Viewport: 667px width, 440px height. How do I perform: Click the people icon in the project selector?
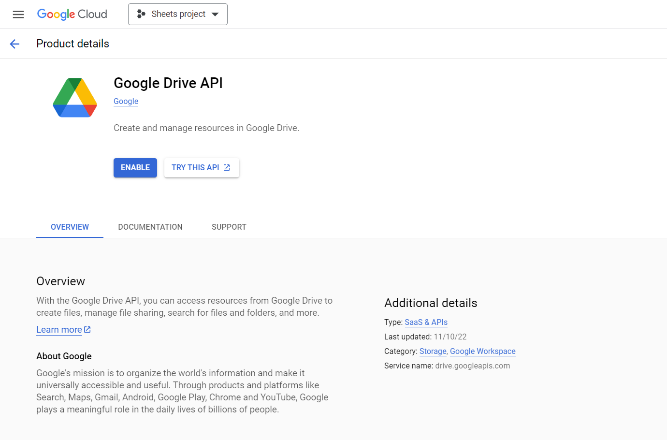tap(141, 14)
